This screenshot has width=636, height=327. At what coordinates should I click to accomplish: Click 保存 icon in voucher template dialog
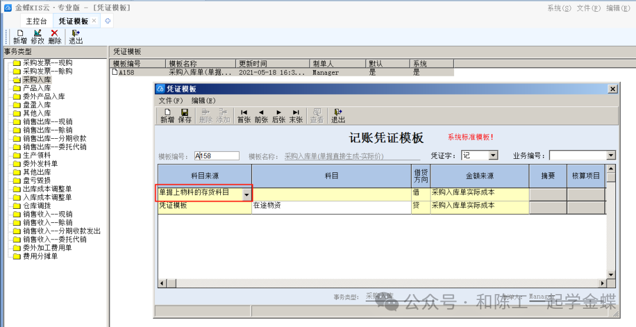pos(184,115)
